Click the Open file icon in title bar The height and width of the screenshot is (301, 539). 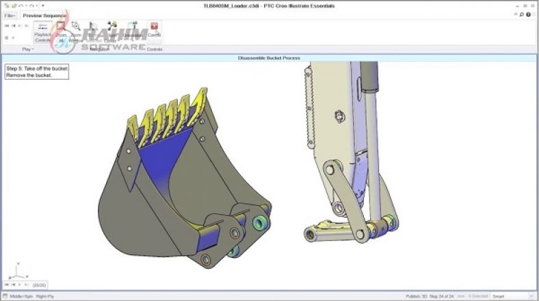tap(14, 6)
